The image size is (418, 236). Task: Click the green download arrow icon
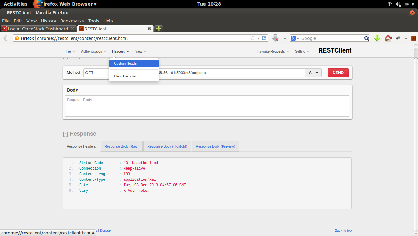point(377,38)
